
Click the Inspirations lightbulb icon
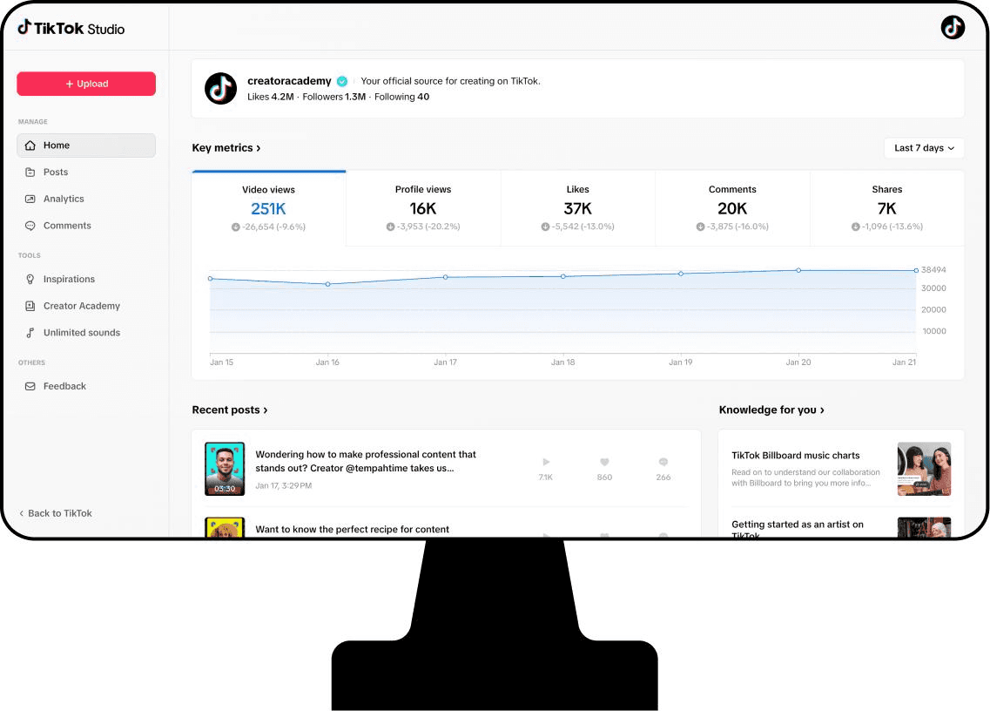[30, 279]
